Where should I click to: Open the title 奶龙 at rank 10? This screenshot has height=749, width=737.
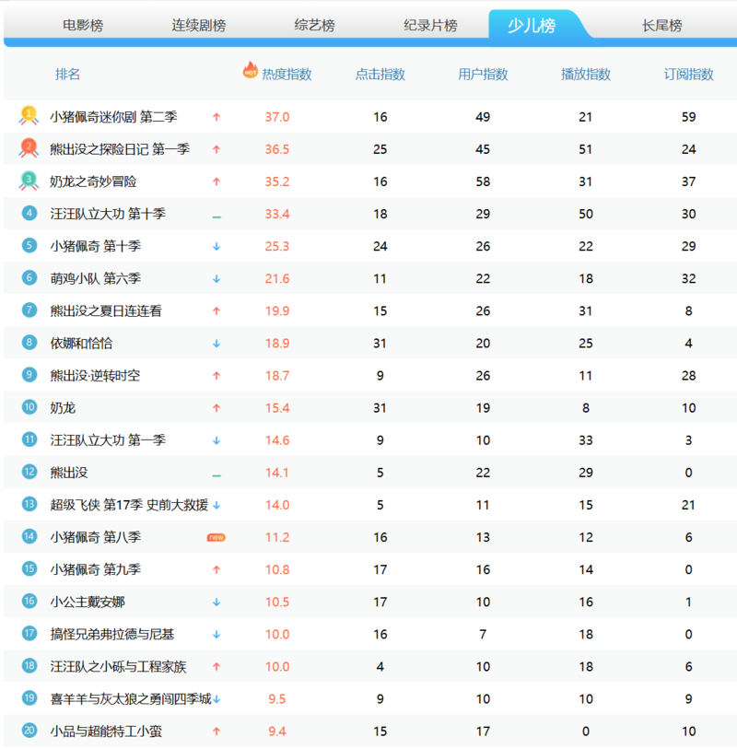tap(63, 408)
